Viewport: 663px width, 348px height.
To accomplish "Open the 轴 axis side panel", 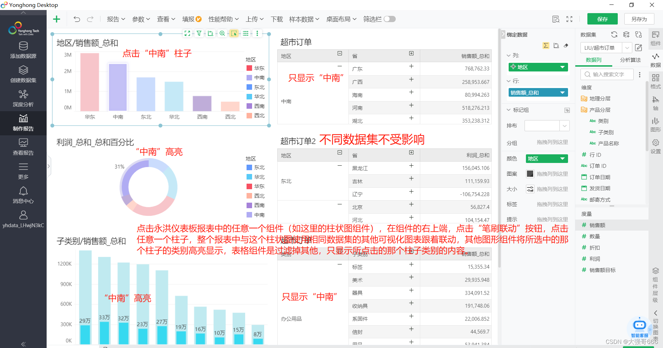I will pyautogui.click(x=655, y=104).
